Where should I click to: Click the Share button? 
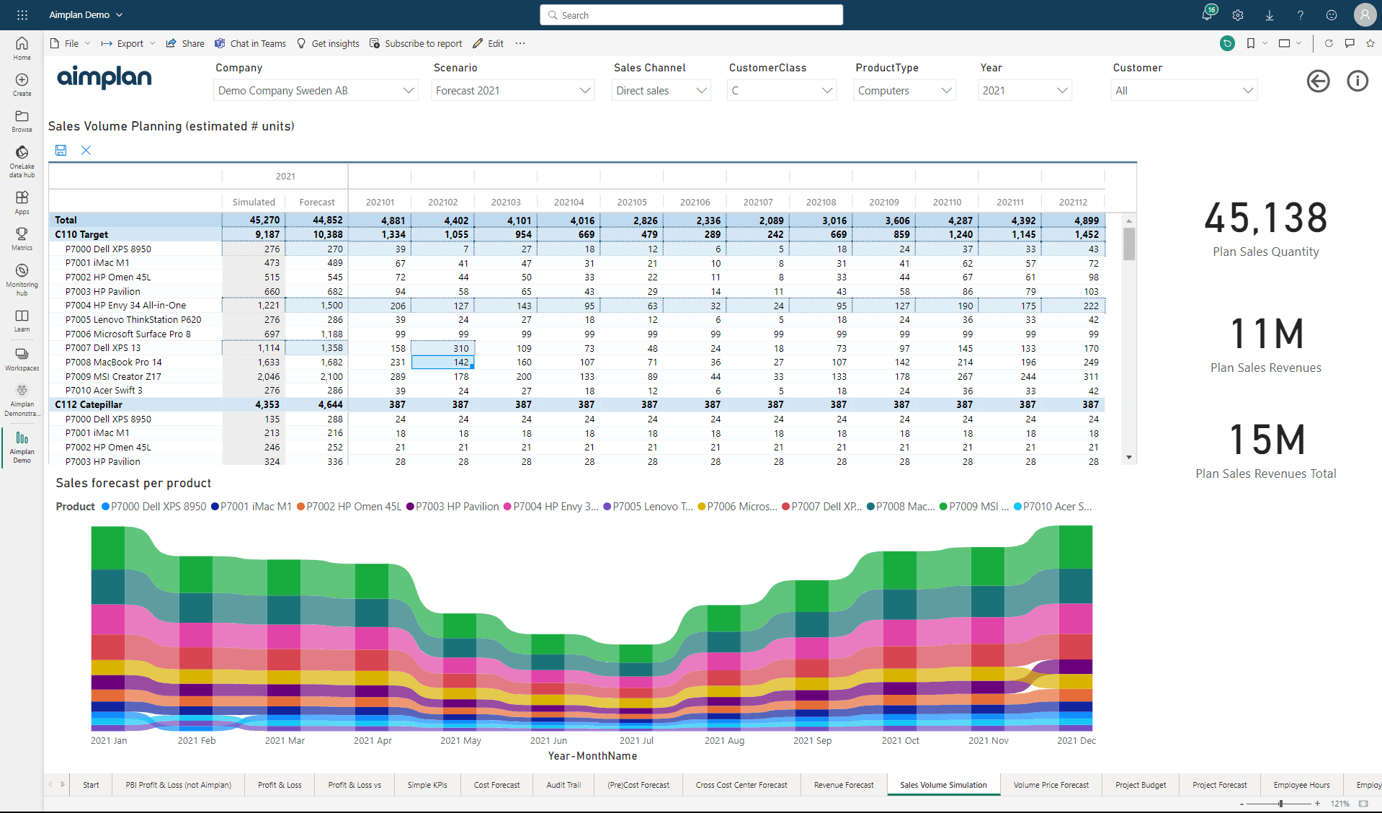tap(185, 43)
